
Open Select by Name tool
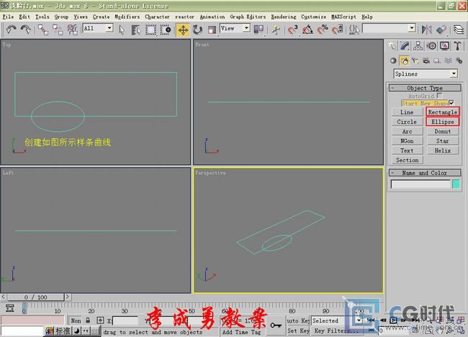[x=136, y=30]
